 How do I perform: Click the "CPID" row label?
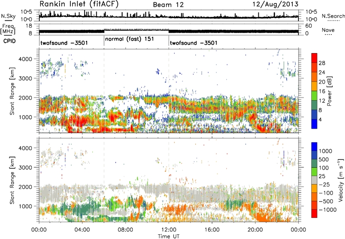9,41
